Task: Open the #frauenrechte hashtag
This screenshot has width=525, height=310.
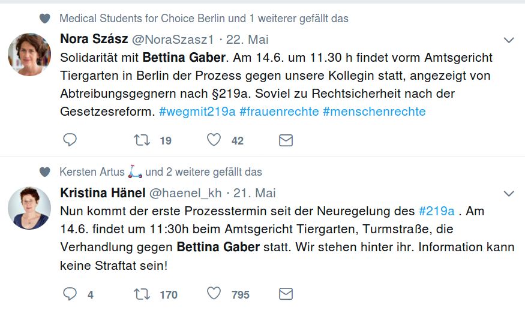Action: [279, 112]
